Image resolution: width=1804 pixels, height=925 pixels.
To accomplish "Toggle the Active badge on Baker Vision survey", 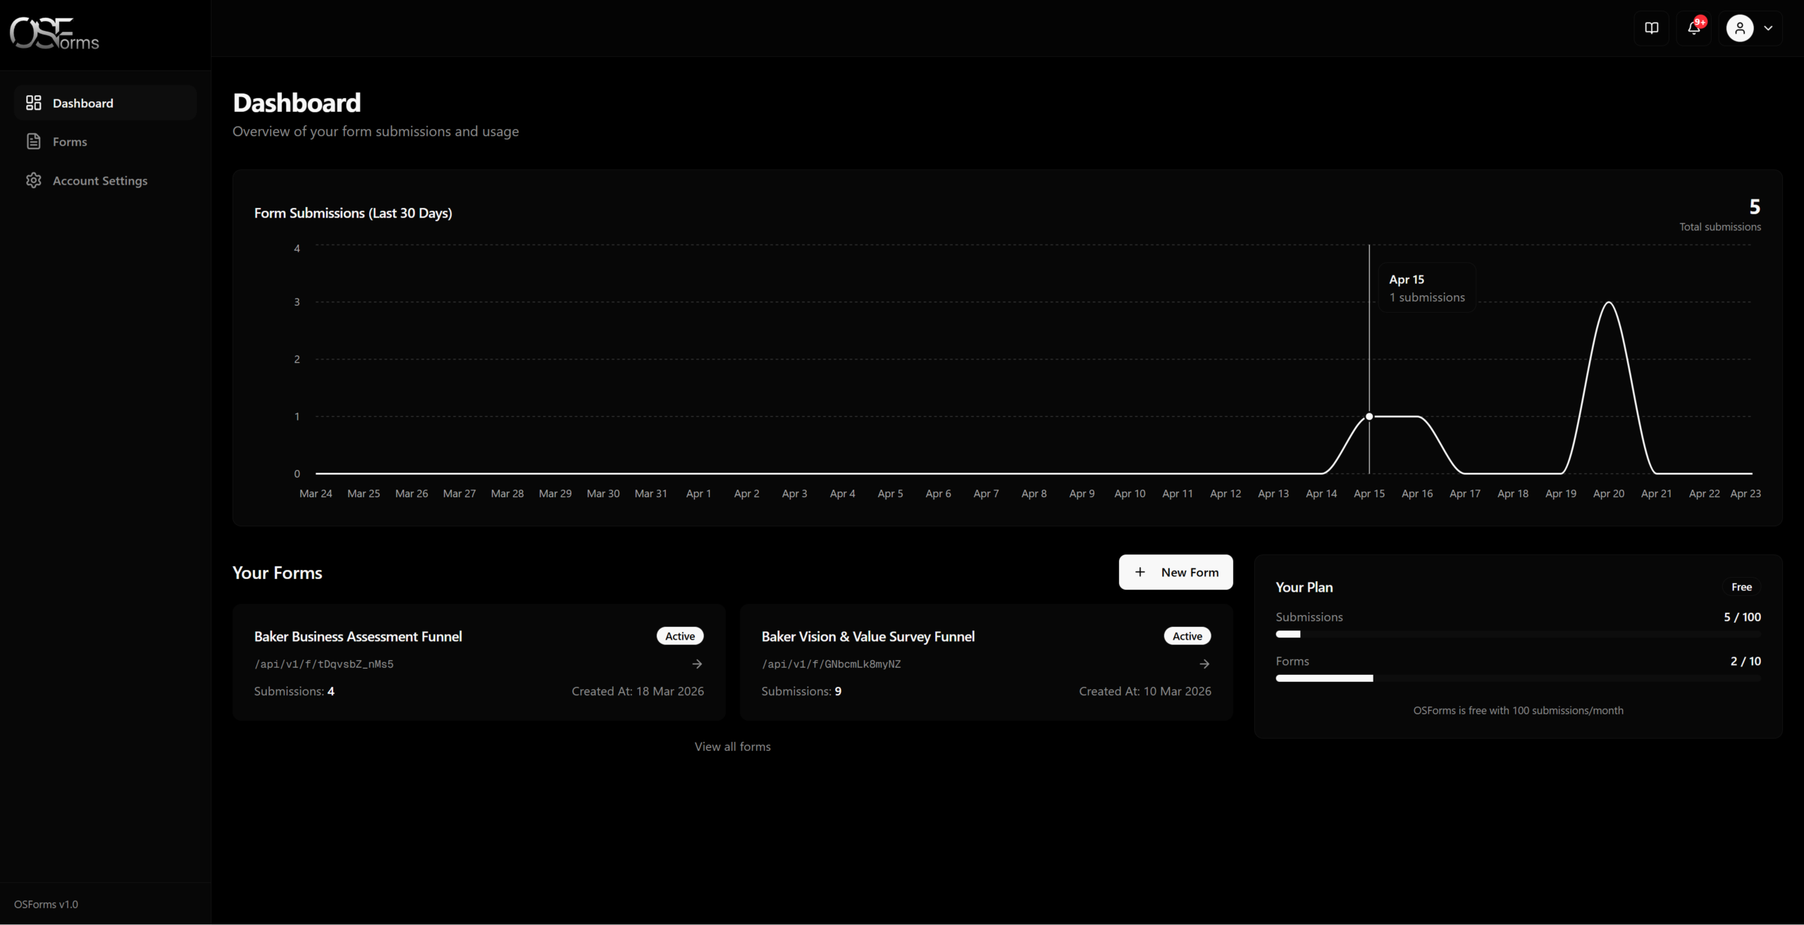I will 1186,635.
